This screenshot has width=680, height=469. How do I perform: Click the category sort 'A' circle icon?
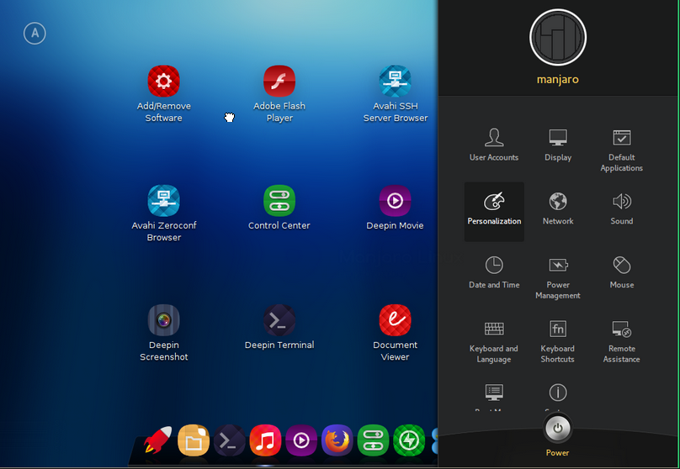pyautogui.click(x=35, y=34)
